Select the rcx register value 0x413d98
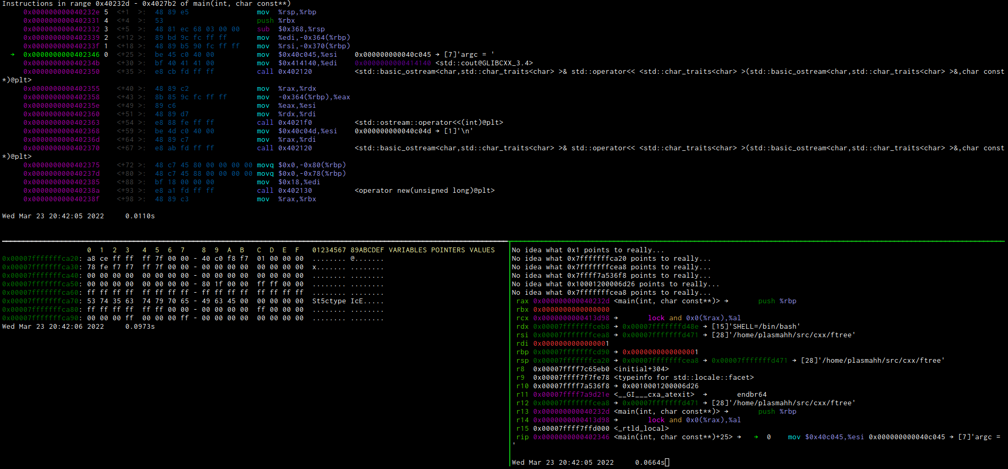The image size is (1008, 469). (571, 318)
